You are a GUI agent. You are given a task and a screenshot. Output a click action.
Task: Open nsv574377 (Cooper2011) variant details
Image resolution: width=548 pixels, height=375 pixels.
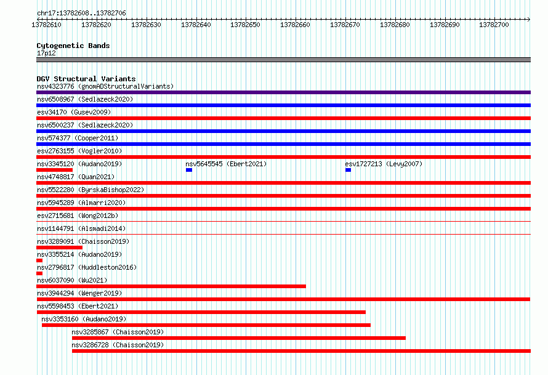tap(78, 138)
